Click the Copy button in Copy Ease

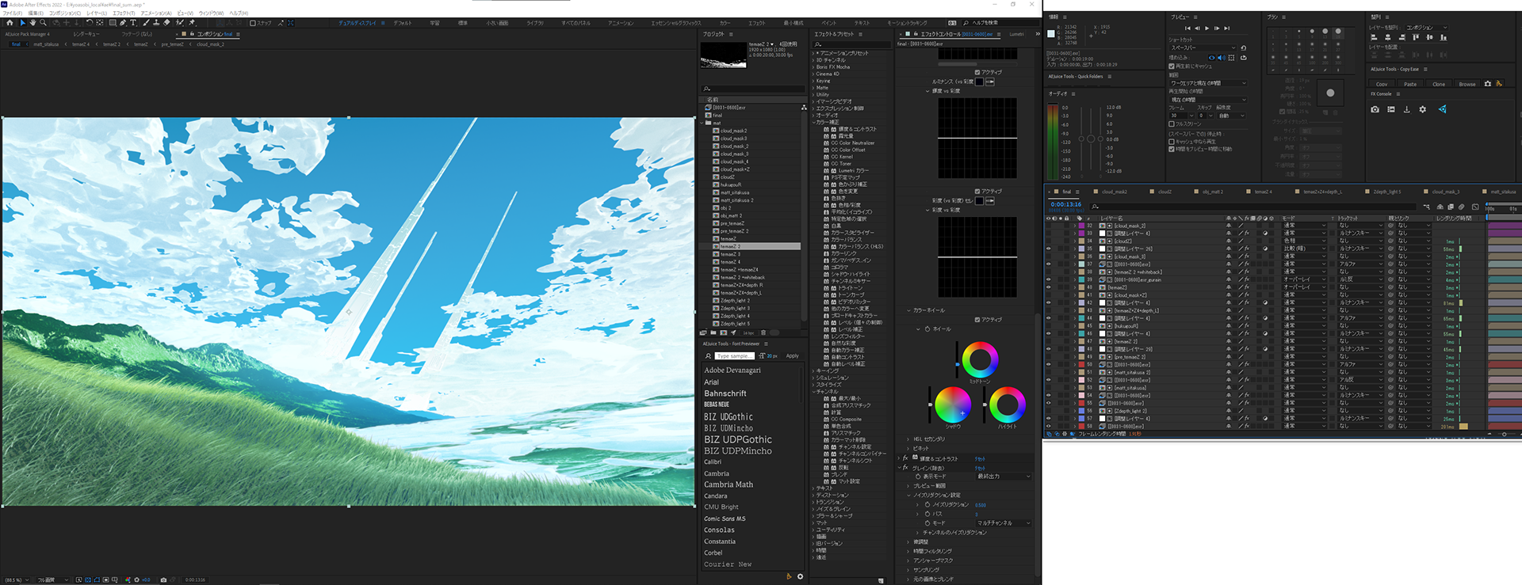tap(1382, 84)
